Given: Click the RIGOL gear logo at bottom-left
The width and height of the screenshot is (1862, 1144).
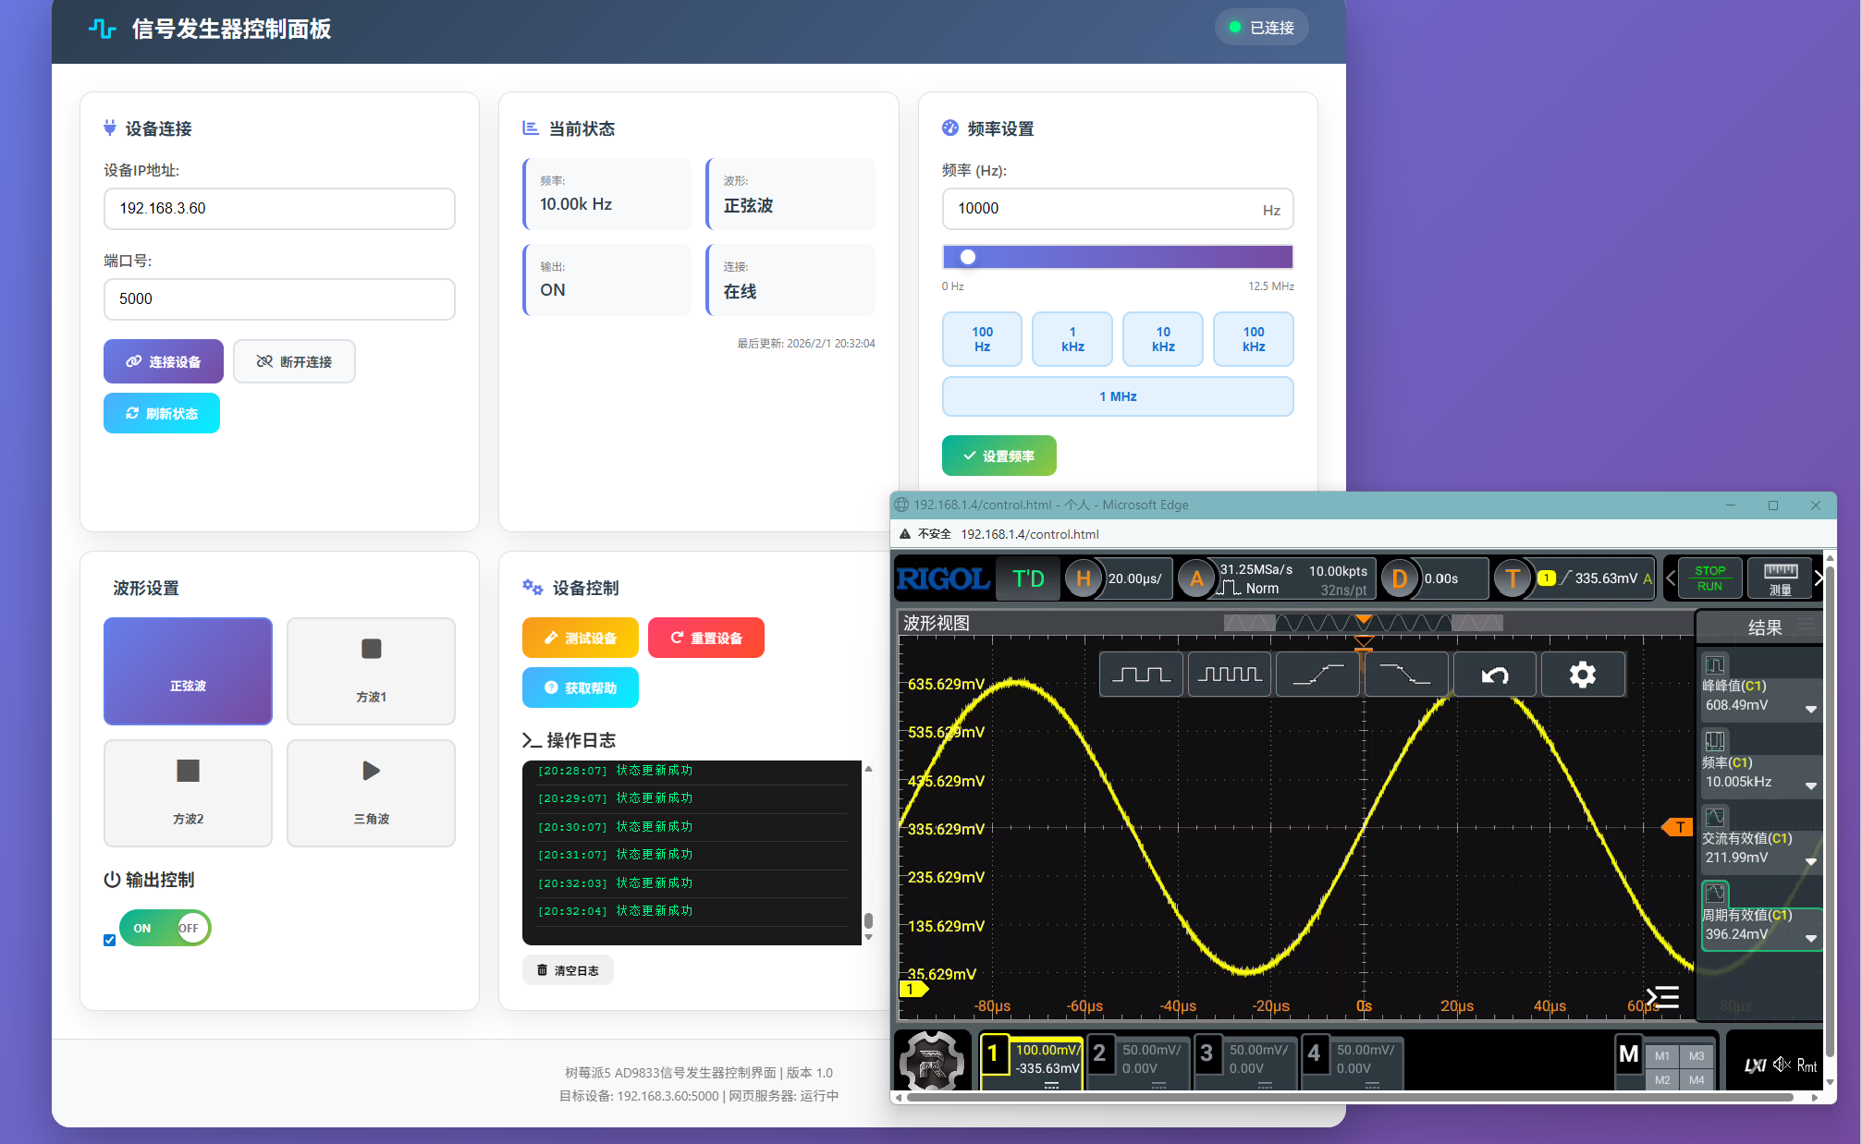Looking at the screenshot, I should 932,1061.
